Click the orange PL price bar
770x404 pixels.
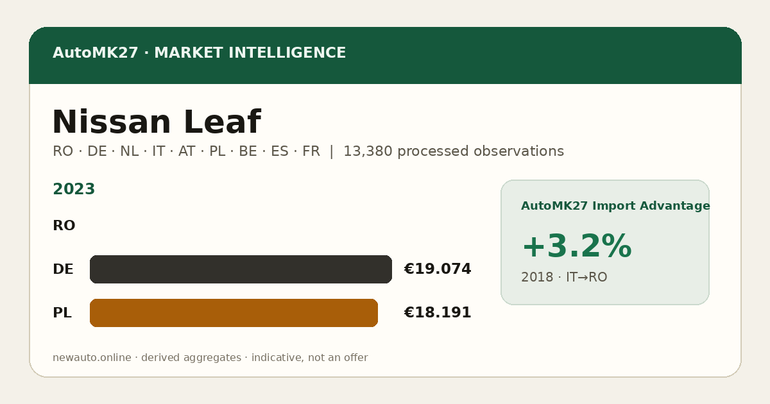click(234, 313)
